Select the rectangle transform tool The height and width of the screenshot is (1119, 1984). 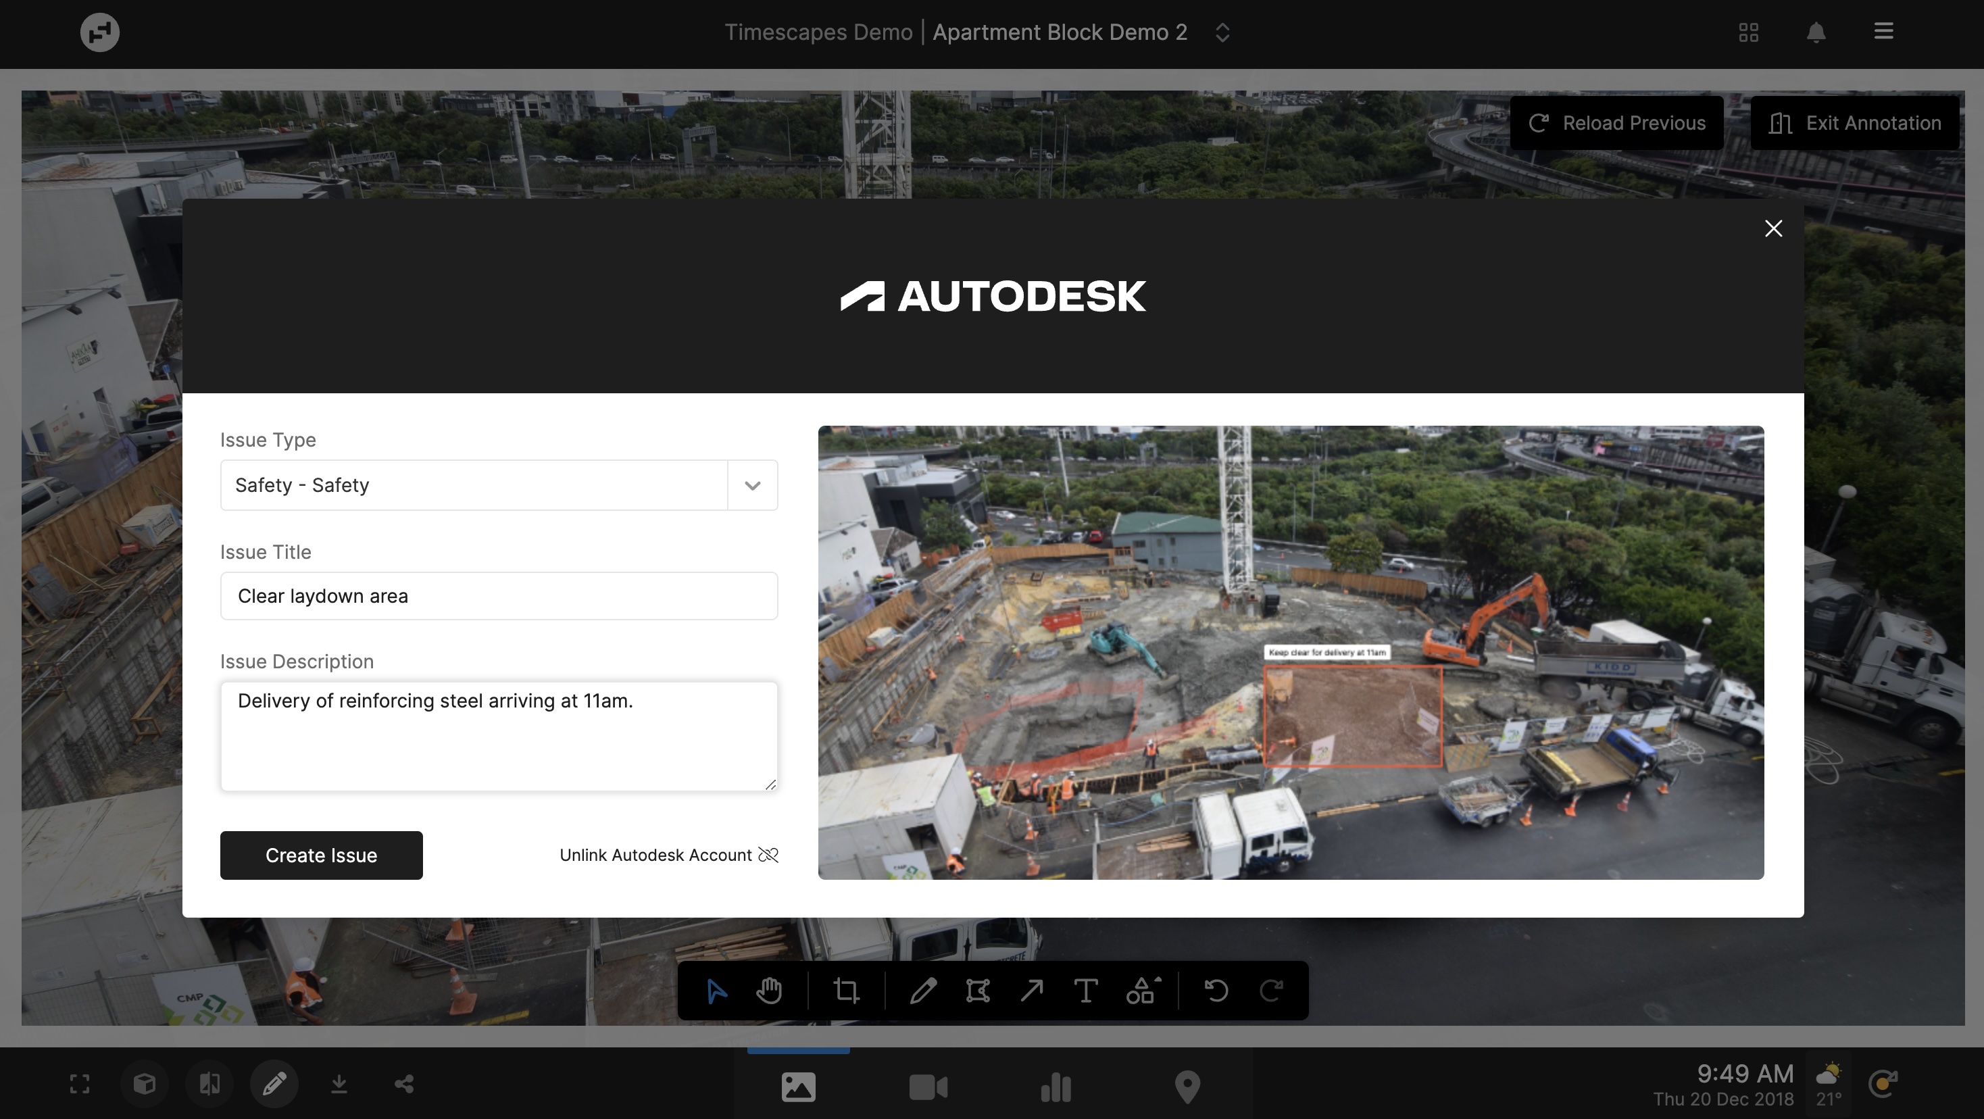coord(977,991)
